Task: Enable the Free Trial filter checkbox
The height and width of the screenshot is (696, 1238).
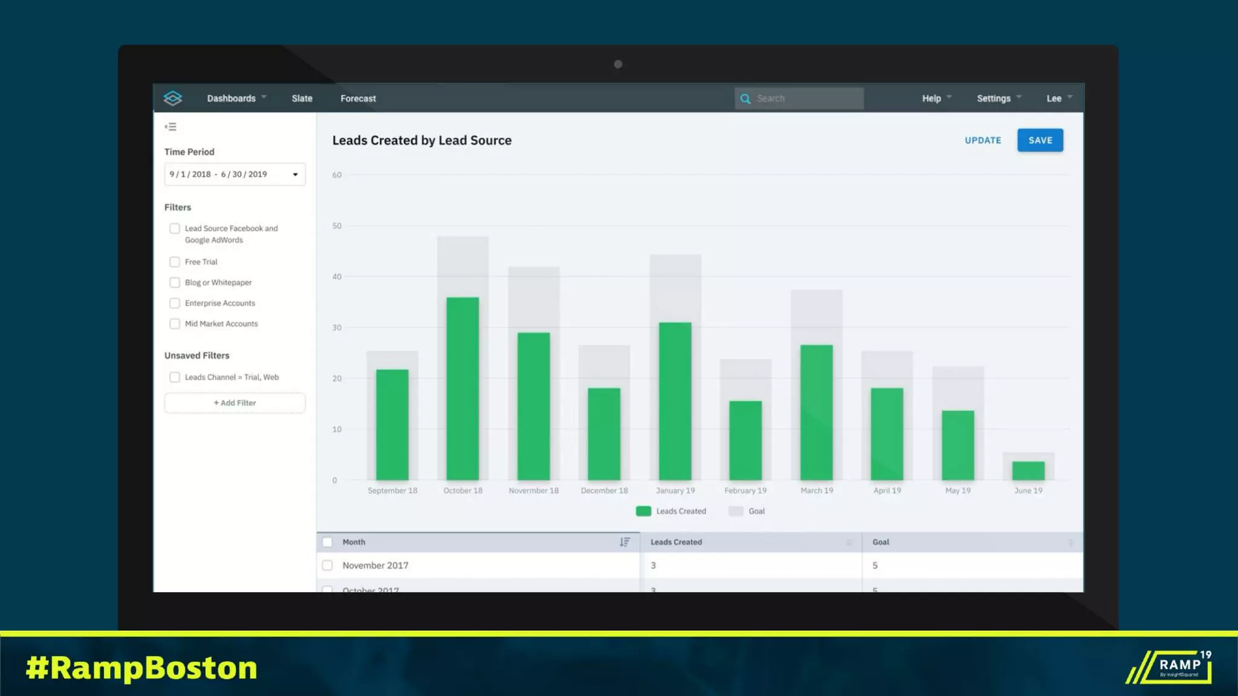Action: coord(175,262)
